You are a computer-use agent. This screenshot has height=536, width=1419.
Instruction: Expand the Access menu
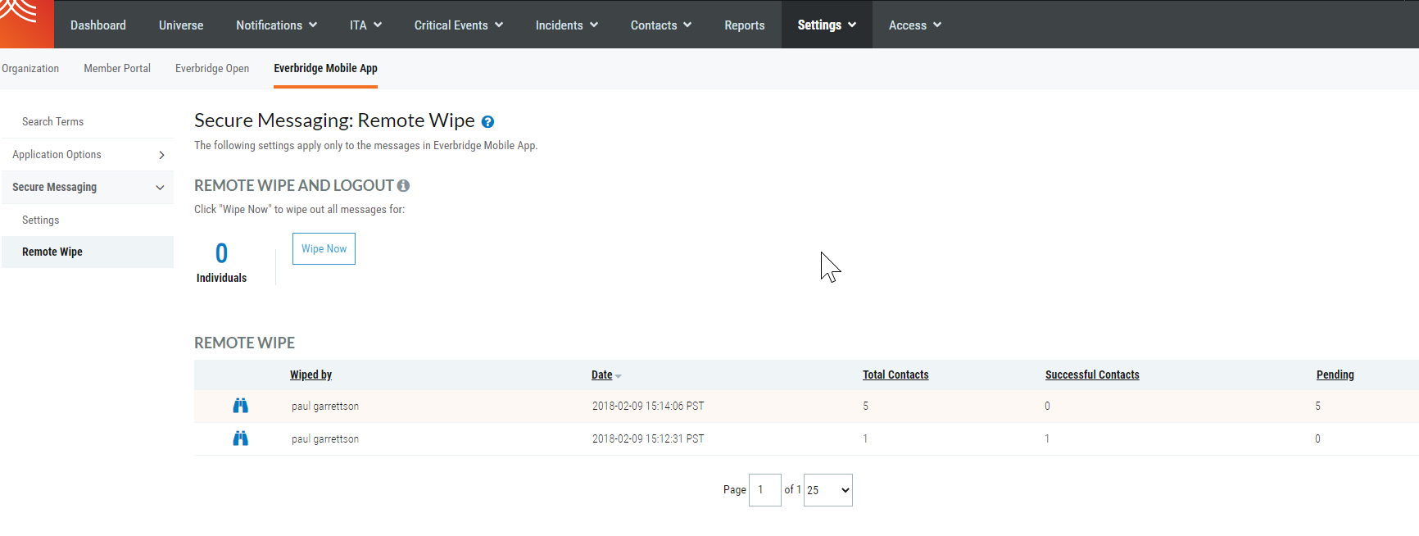(914, 25)
